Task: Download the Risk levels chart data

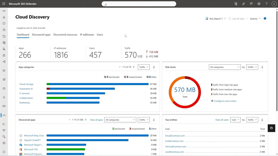Action: [x=262, y=67]
